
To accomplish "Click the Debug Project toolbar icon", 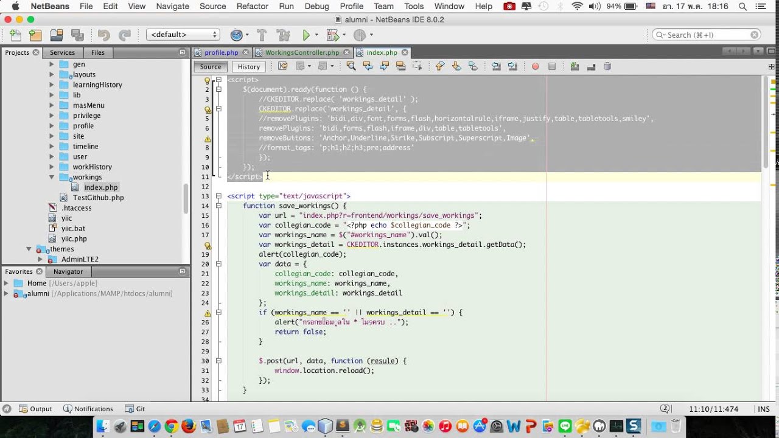I will tap(332, 35).
